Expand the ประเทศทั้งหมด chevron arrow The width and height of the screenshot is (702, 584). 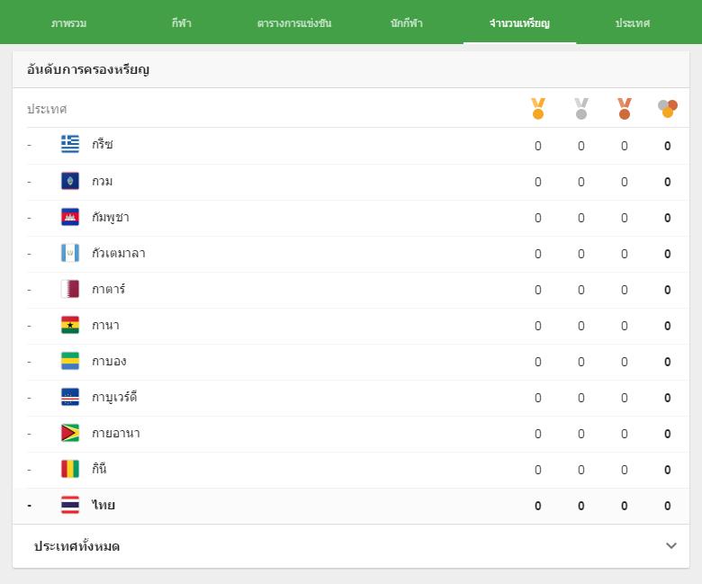pos(670,545)
